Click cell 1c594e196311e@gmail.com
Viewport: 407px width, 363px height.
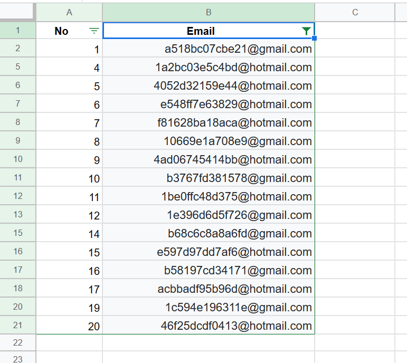tap(209, 307)
